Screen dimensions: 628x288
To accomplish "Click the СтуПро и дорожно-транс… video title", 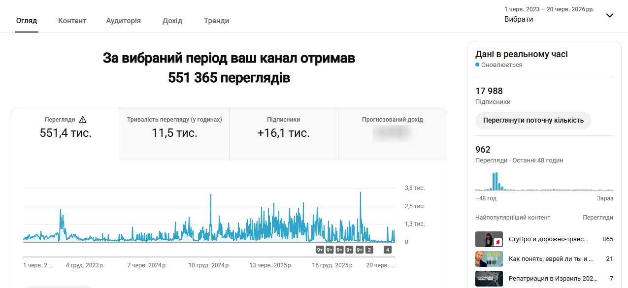I will coord(548,239).
